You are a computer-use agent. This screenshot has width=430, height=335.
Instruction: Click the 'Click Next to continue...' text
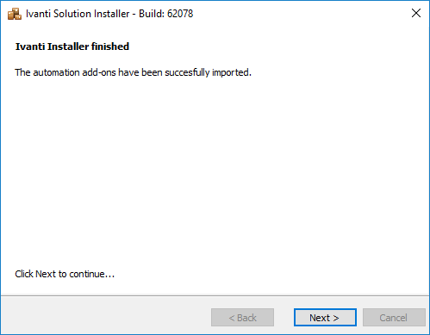coord(65,274)
